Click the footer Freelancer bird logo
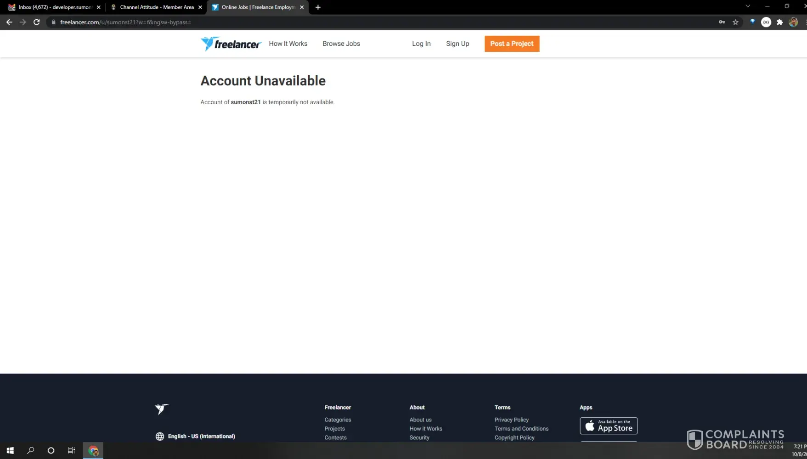Image resolution: width=807 pixels, height=459 pixels. pos(162,409)
